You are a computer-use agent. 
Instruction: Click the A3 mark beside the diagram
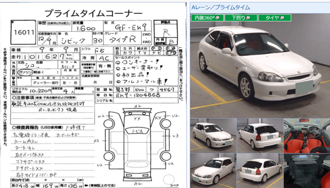(96, 141)
